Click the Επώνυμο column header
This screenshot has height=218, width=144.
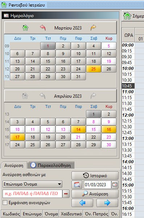point(32,214)
